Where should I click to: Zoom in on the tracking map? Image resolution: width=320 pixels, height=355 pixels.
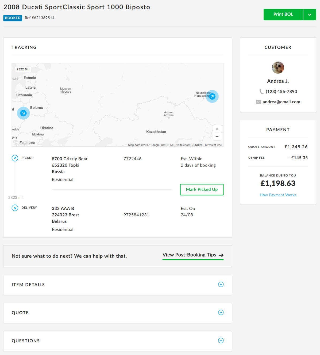pyautogui.click(x=217, y=129)
